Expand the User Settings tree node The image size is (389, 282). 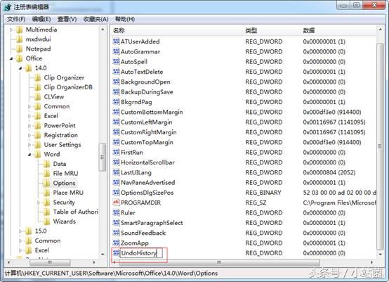(x=29, y=145)
